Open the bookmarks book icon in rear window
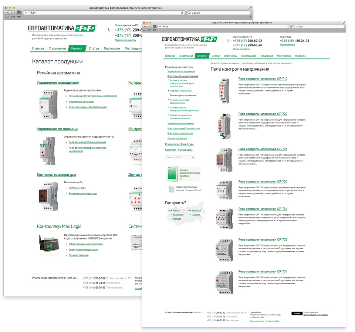The height and width of the screenshot is (332, 355). point(13,17)
